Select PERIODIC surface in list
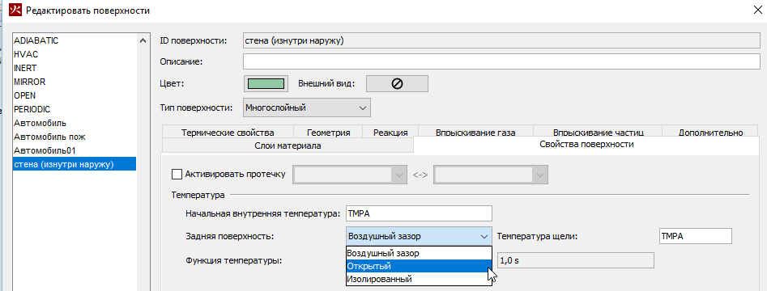Viewport: 767px width, 291px height. pos(75,109)
